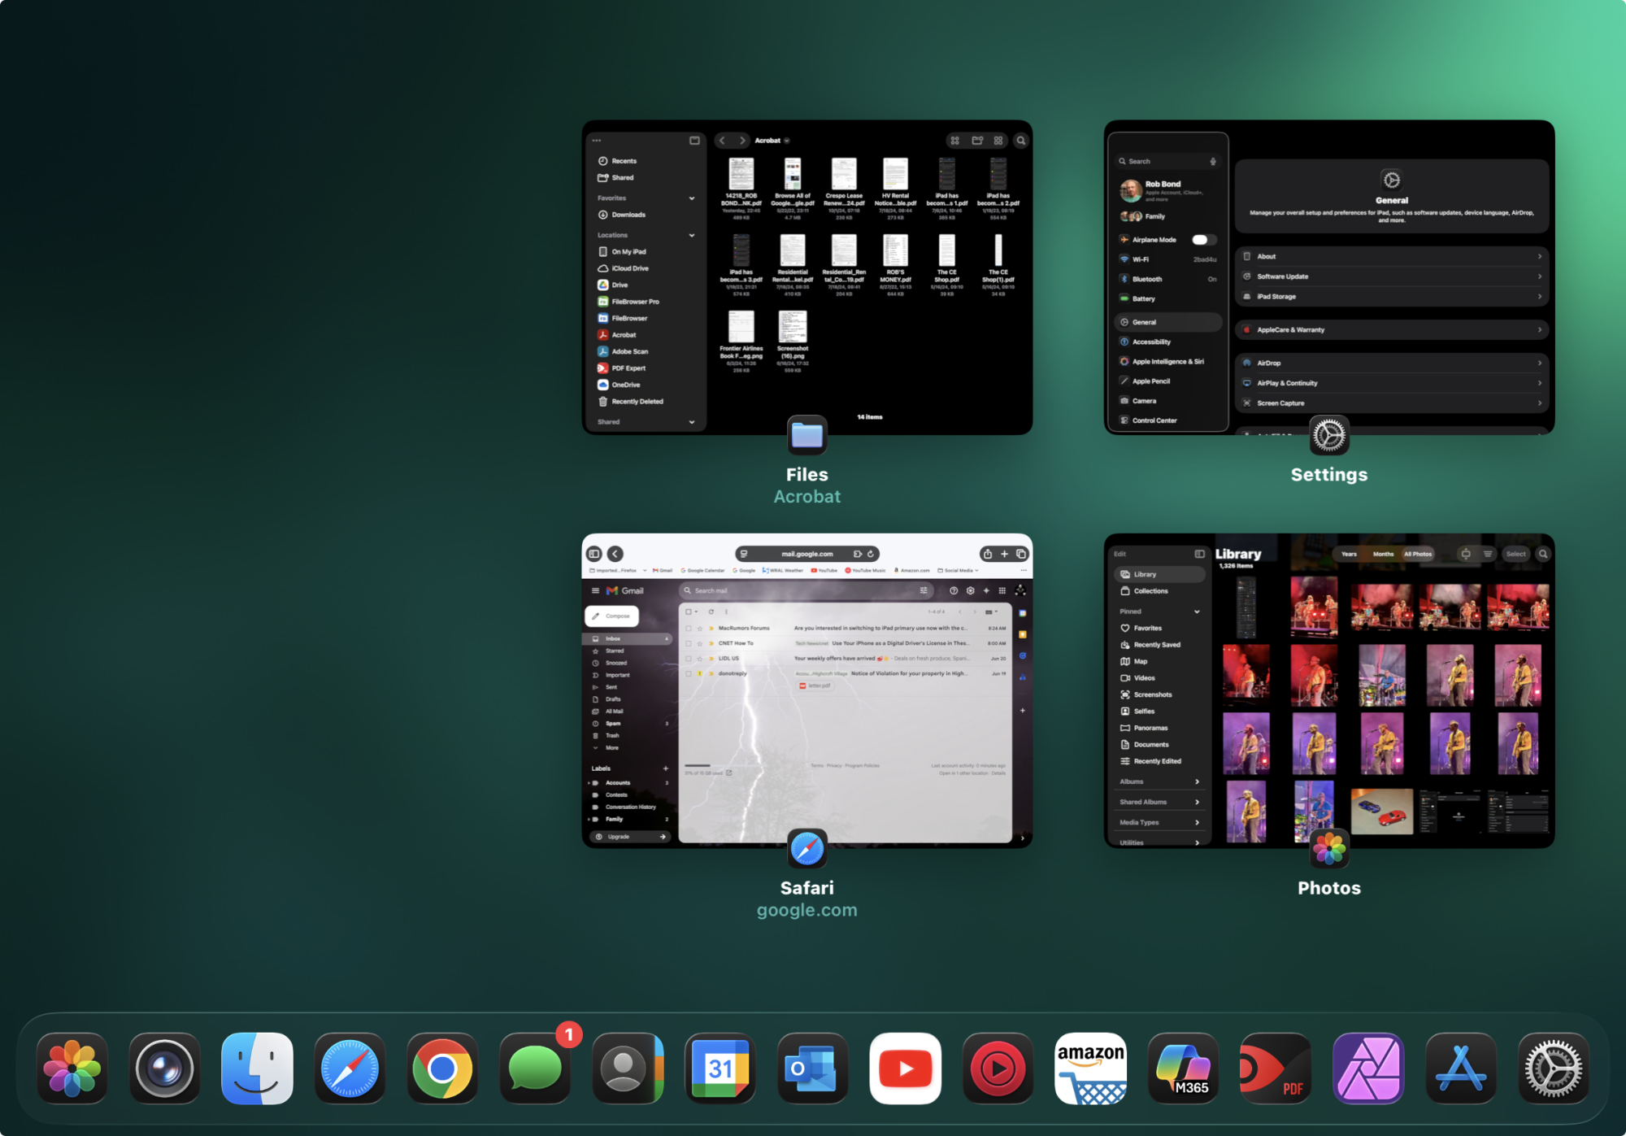Open Messages app with notification badge

[534, 1068]
